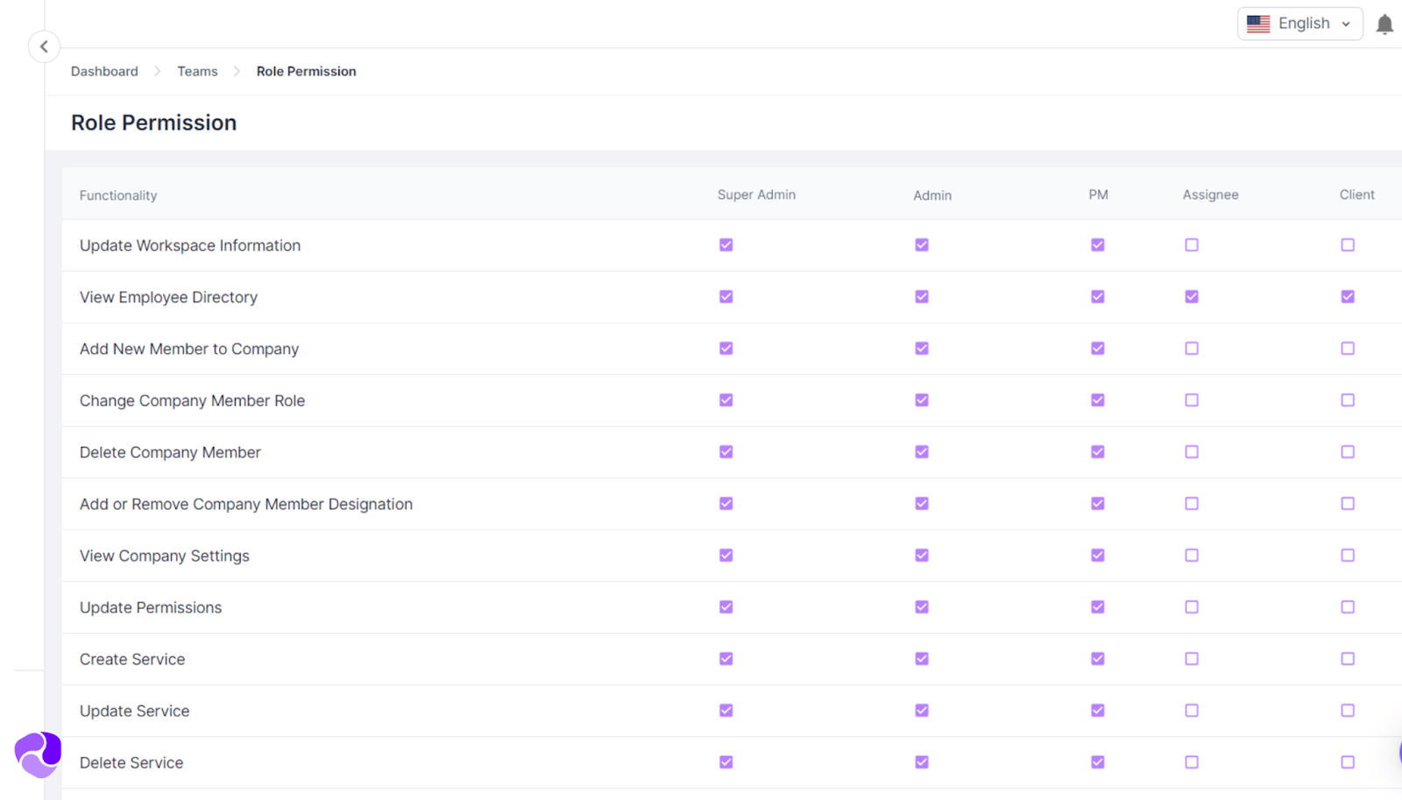Uncheck Admin for Change Company Member Role
Image resolution: width=1402 pixels, height=800 pixels.
click(x=922, y=400)
